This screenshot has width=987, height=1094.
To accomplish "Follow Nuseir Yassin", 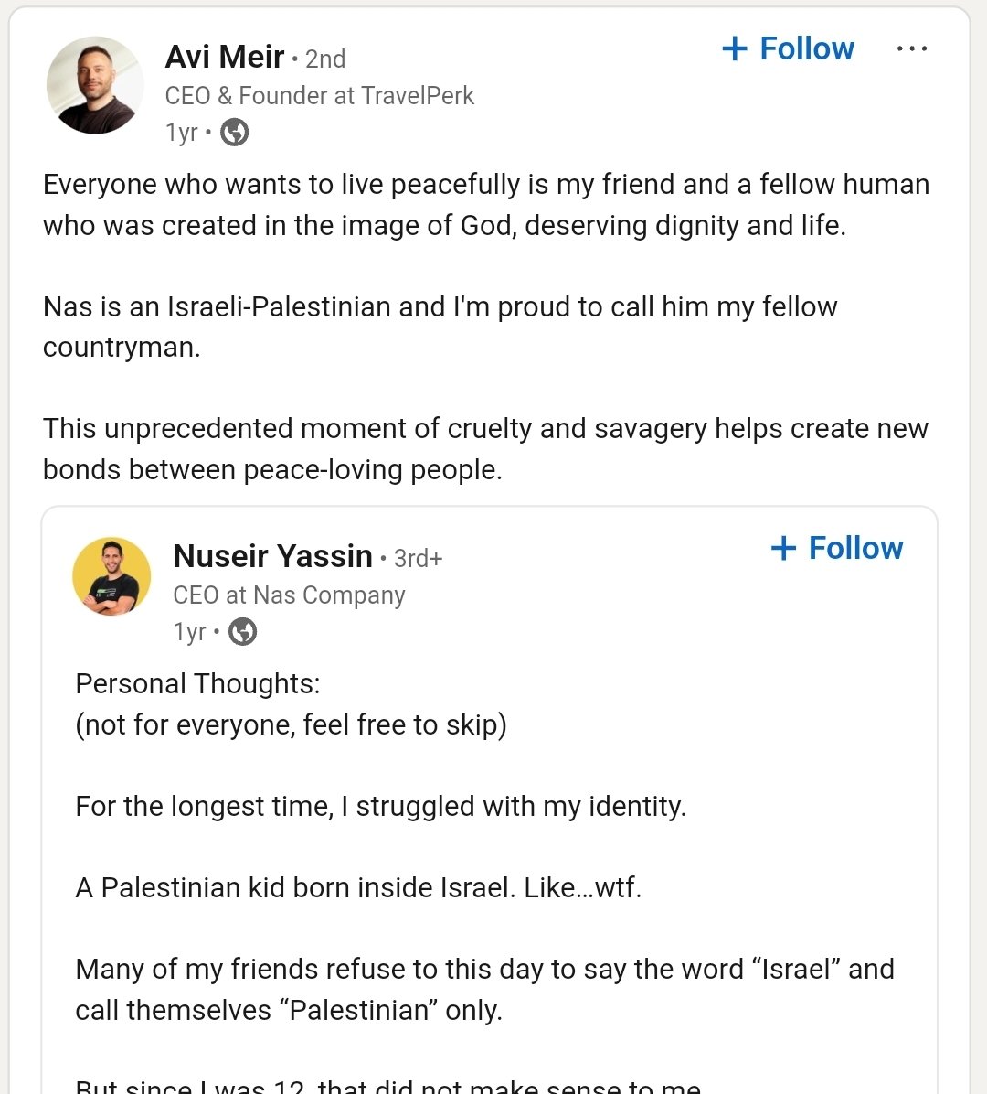I will [x=837, y=548].
